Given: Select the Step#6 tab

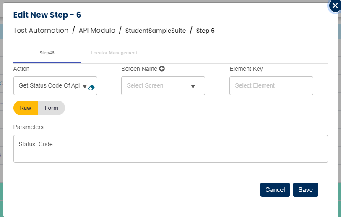Looking at the screenshot, I should 47,53.
